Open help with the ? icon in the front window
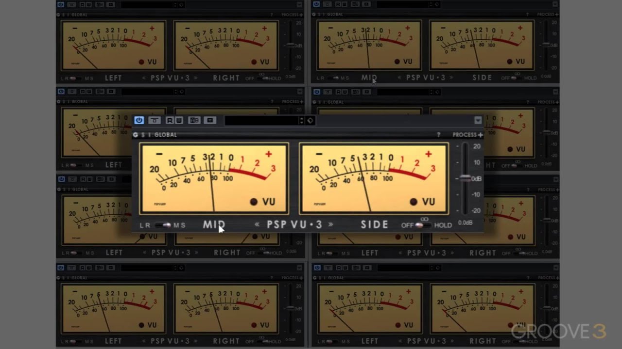622x349 pixels. (439, 135)
